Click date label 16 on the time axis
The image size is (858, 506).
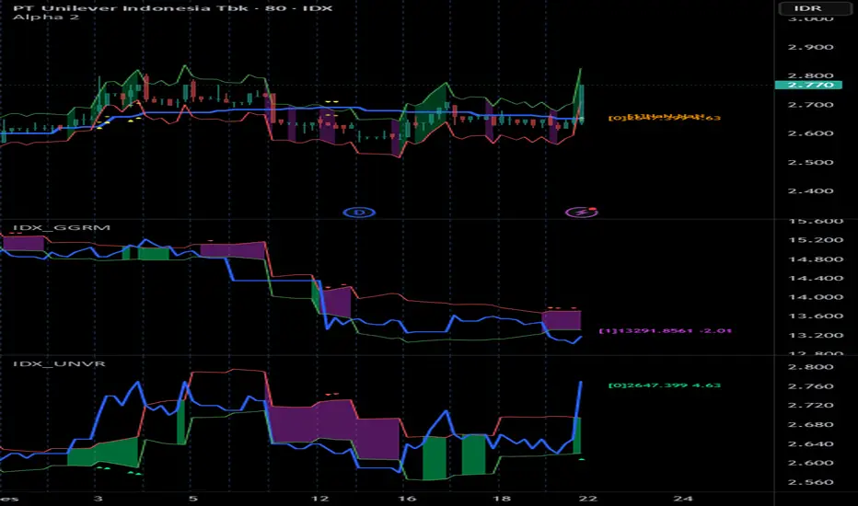[407, 499]
